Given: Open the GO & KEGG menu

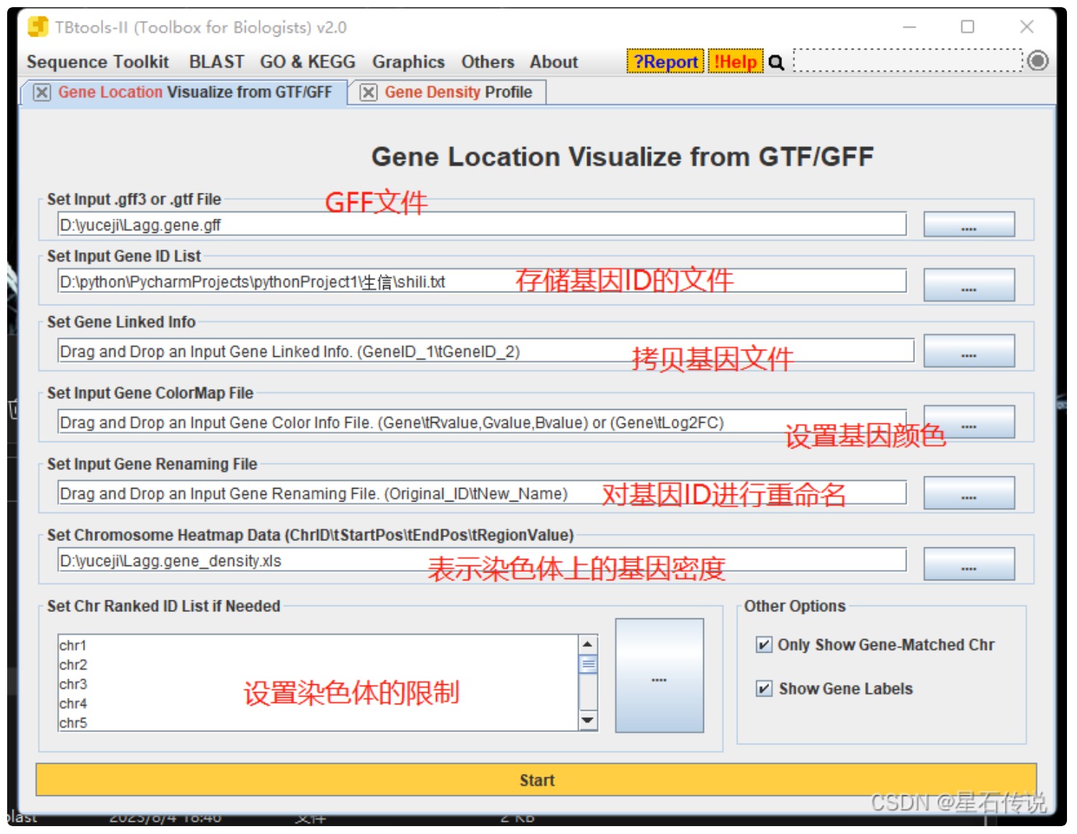Looking at the screenshot, I should [308, 62].
